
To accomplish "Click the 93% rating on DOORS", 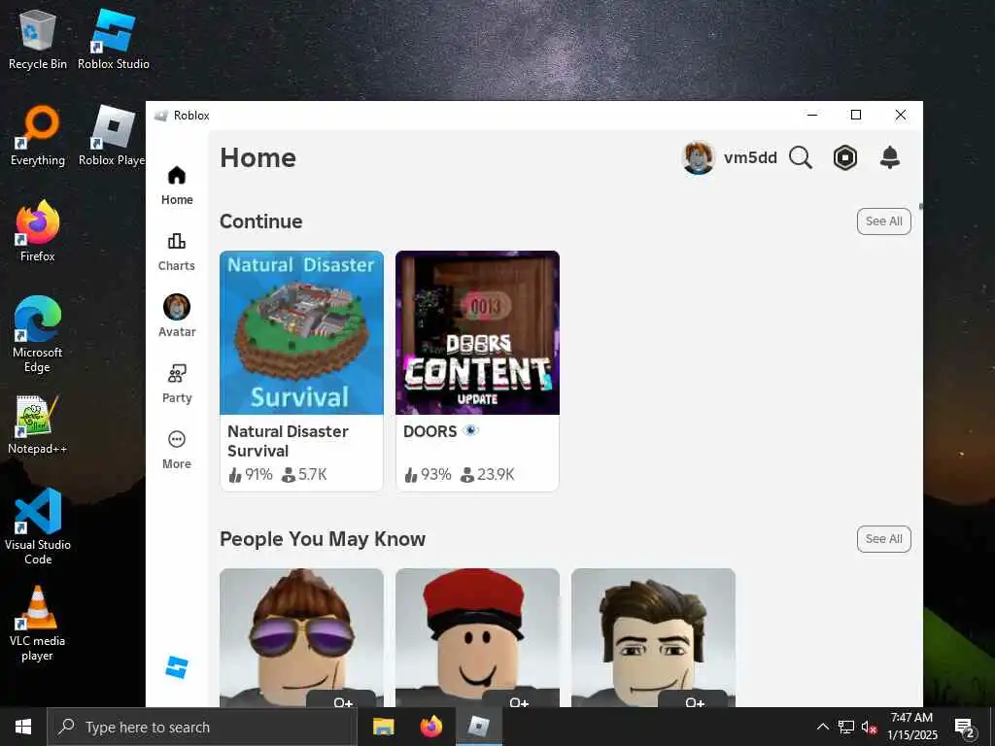I will pos(428,474).
